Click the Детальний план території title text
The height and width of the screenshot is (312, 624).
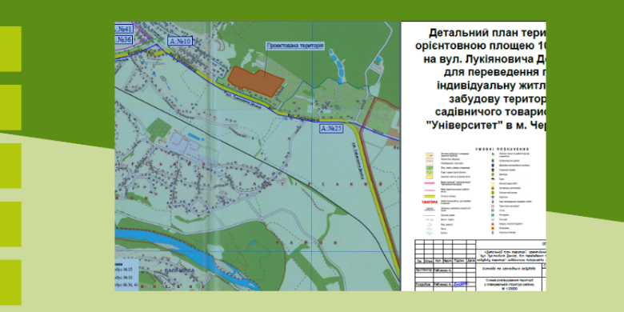point(487,32)
